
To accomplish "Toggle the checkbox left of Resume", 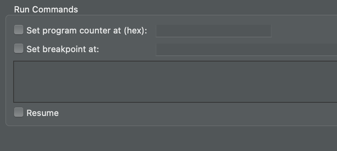I will [19, 112].
